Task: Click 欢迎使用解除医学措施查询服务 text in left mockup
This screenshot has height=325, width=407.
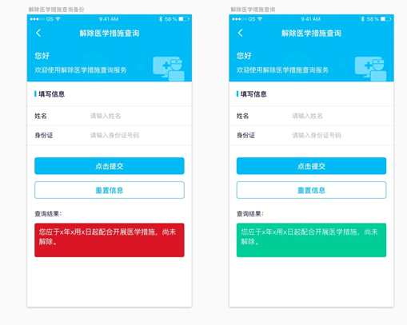Action: [x=81, y=70]
